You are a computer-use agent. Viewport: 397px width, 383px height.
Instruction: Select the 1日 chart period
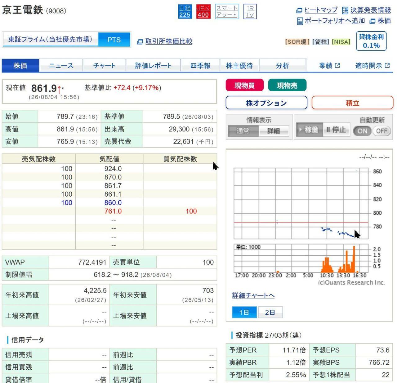pos(244,312)
